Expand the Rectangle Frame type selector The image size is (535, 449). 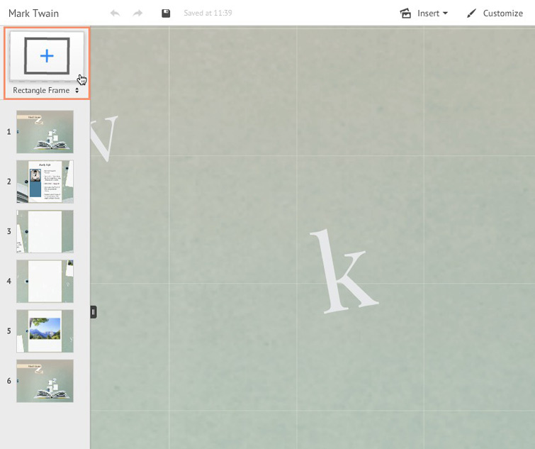[47, 91]
